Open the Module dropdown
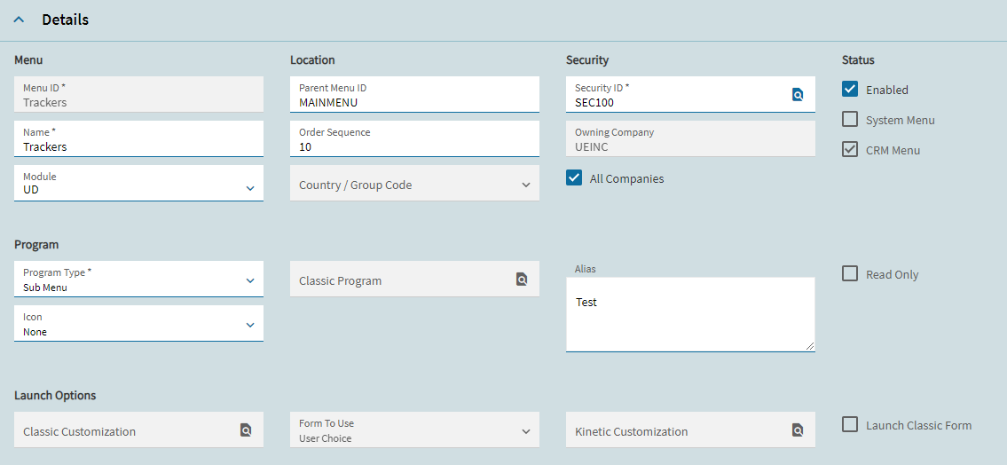 138,183
